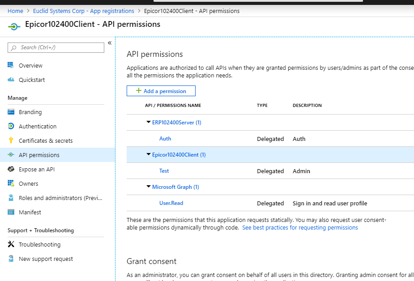Open the Auth permission link
Viewport: 414px width, 281px height.
coord(165,139)
